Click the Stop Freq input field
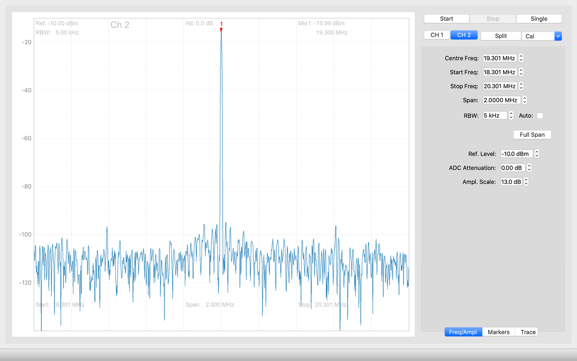Screen dimensions: 577x361 coord(499,86)
